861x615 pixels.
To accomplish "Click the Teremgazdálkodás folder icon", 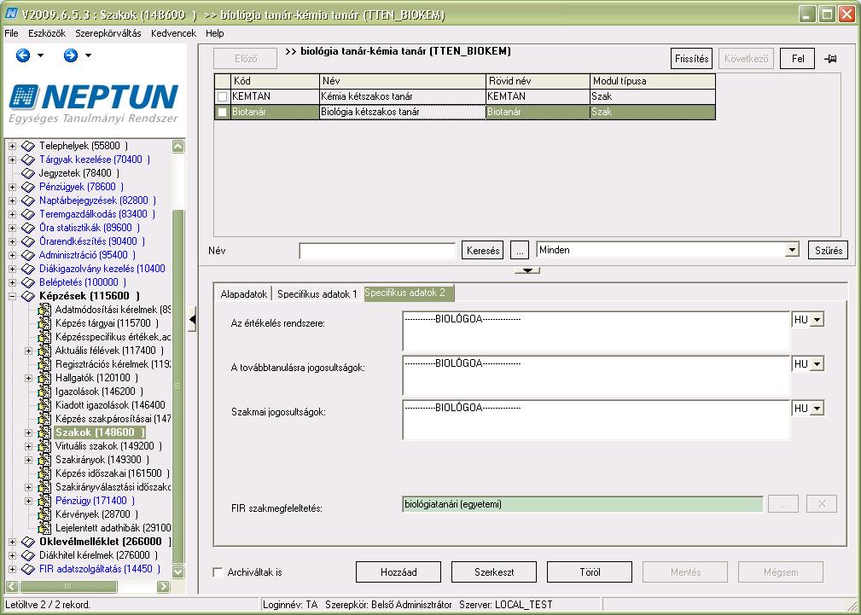I will (x=28, y=214).
